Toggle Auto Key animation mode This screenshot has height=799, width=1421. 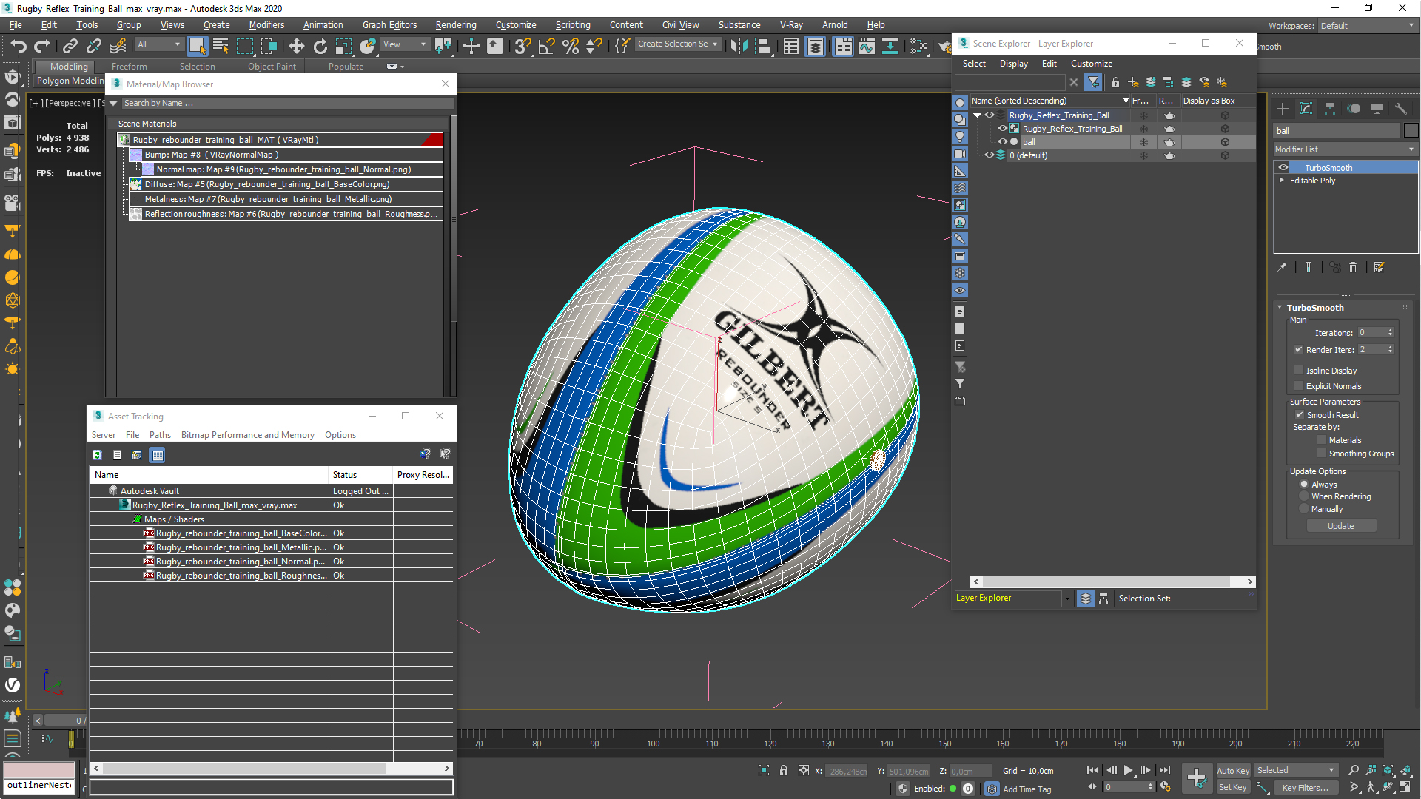(x=1233, y=771)
